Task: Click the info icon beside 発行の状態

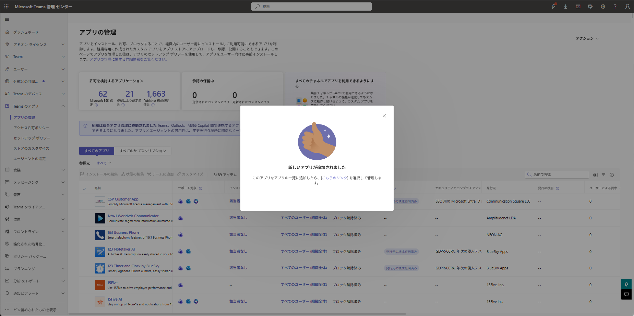Action: [x=558, y=188]
